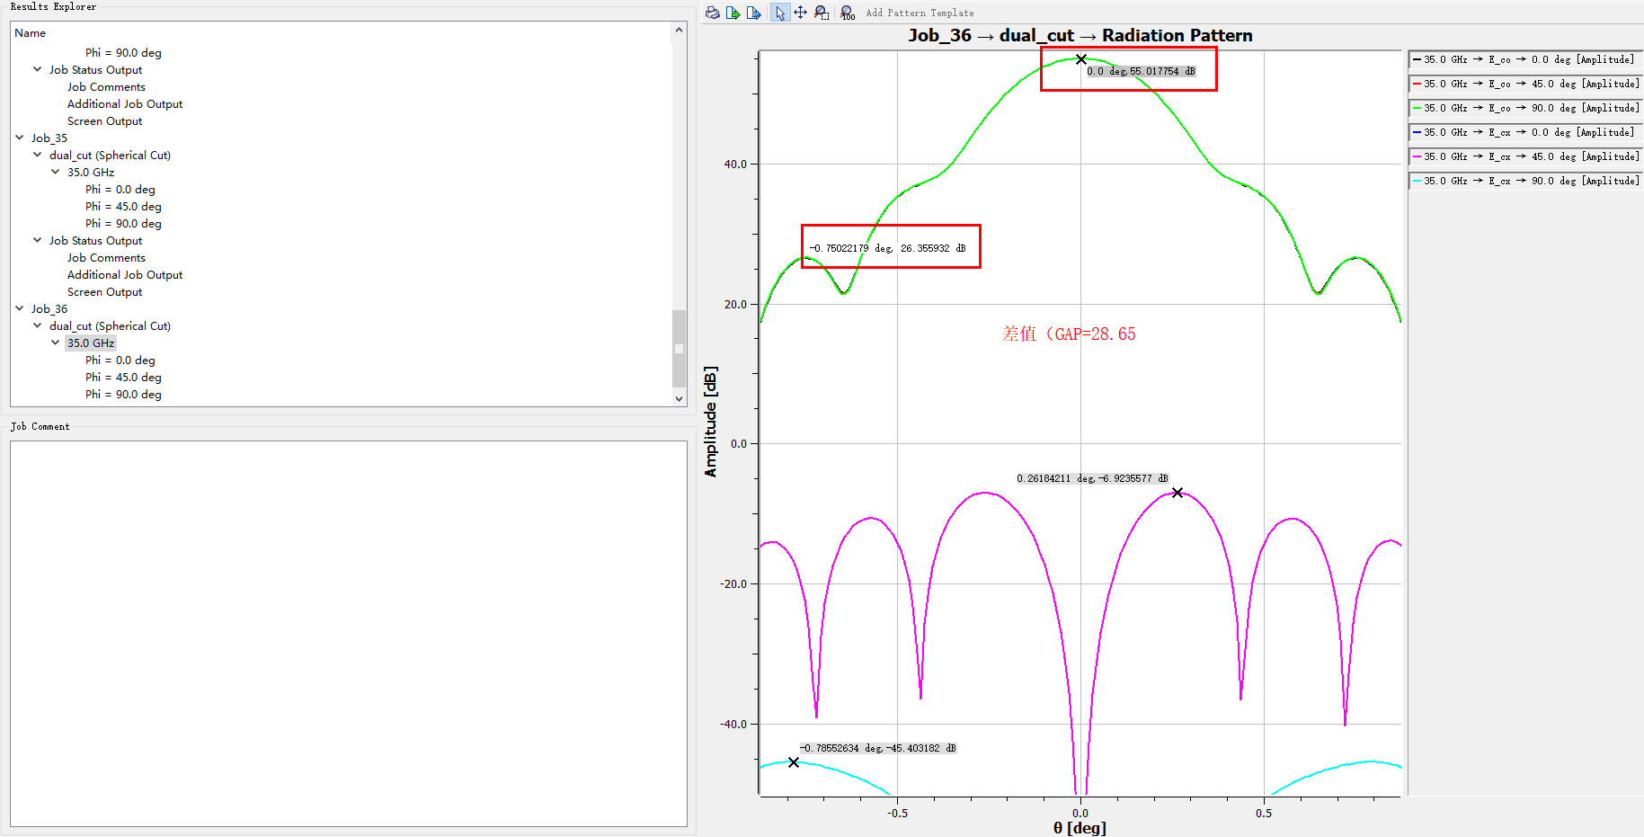Collapse 35.0 GHz under Job_36
Screen dimensions: 1644x837
56,343
